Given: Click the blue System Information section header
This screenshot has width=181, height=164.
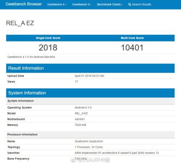Looking at the screenshot, I should click(90, 93).
